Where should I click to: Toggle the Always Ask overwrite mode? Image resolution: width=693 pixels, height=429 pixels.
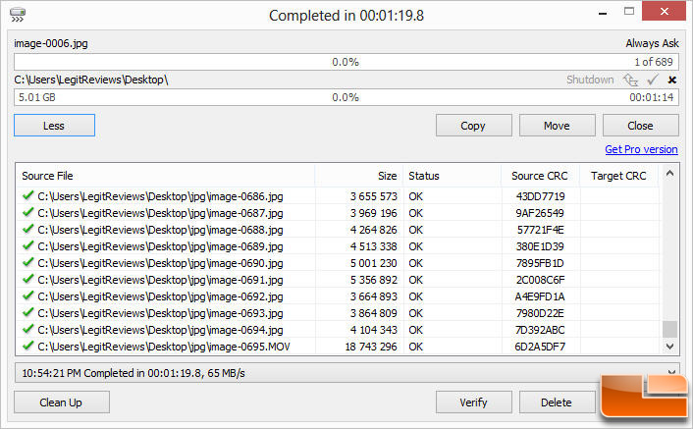pyautogui.click(x=652, y=43)
